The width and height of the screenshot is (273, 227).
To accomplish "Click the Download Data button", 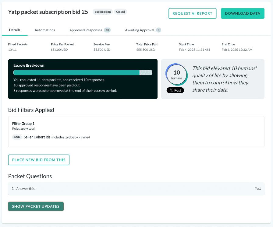I will (x=243, y=13).
